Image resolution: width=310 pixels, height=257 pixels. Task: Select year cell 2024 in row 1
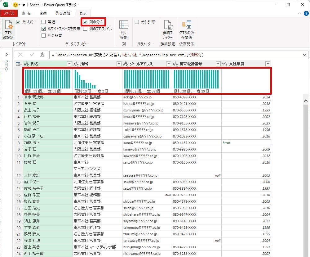(x=246, y=97)
